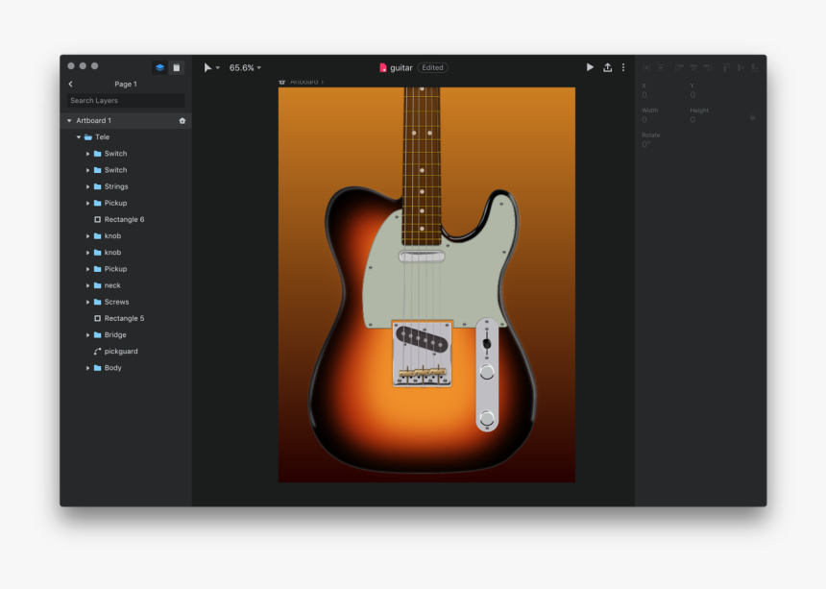Click the three-dot overflow icon
The image size is (826, 589).
click(x=623, y=67)
